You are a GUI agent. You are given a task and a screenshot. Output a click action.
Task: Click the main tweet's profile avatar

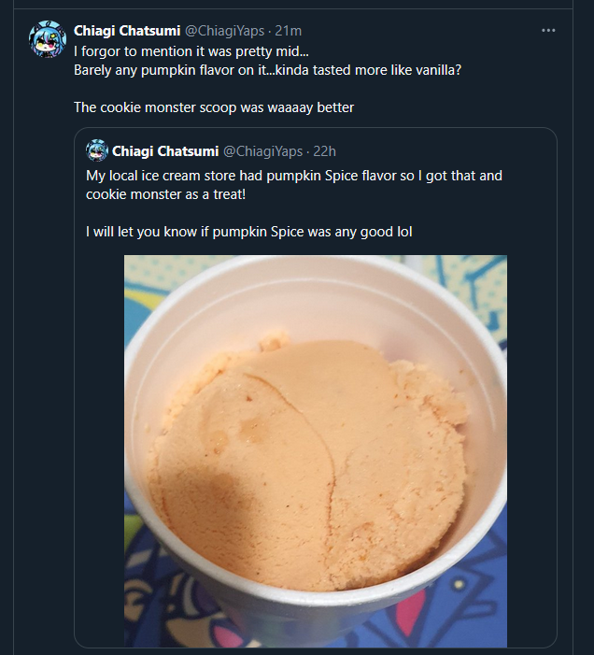coord(46,40)
